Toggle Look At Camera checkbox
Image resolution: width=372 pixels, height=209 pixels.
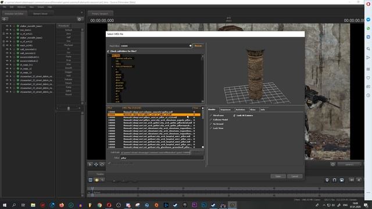pyautogui.click(x=234, y=116)
